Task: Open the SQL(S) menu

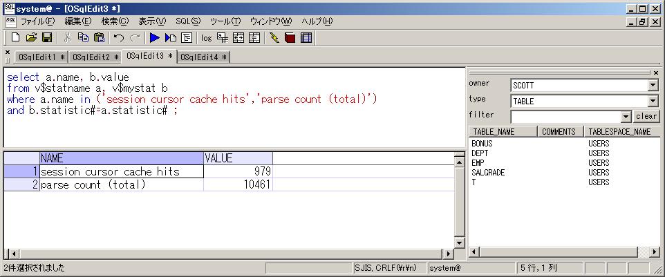Action: [x=187, y=21]
